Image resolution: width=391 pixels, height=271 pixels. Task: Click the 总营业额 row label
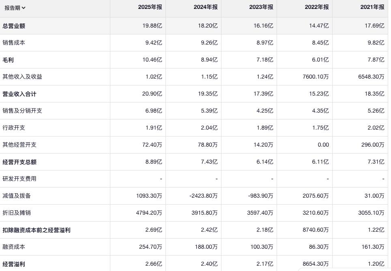click(x=14, y=26)
